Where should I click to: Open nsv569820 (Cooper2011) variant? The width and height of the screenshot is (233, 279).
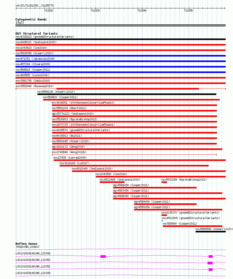click(x=60, y=97)
